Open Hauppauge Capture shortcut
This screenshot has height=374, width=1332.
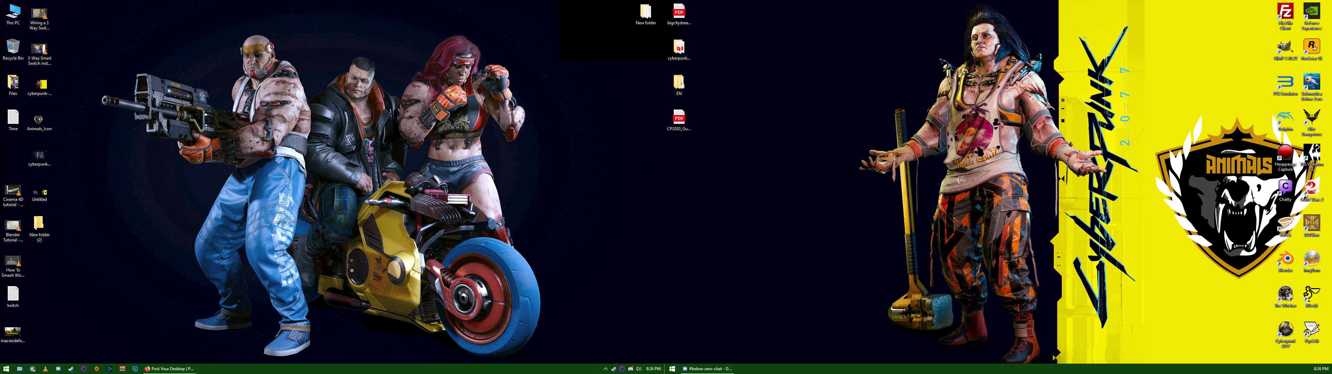[1286, 158]
